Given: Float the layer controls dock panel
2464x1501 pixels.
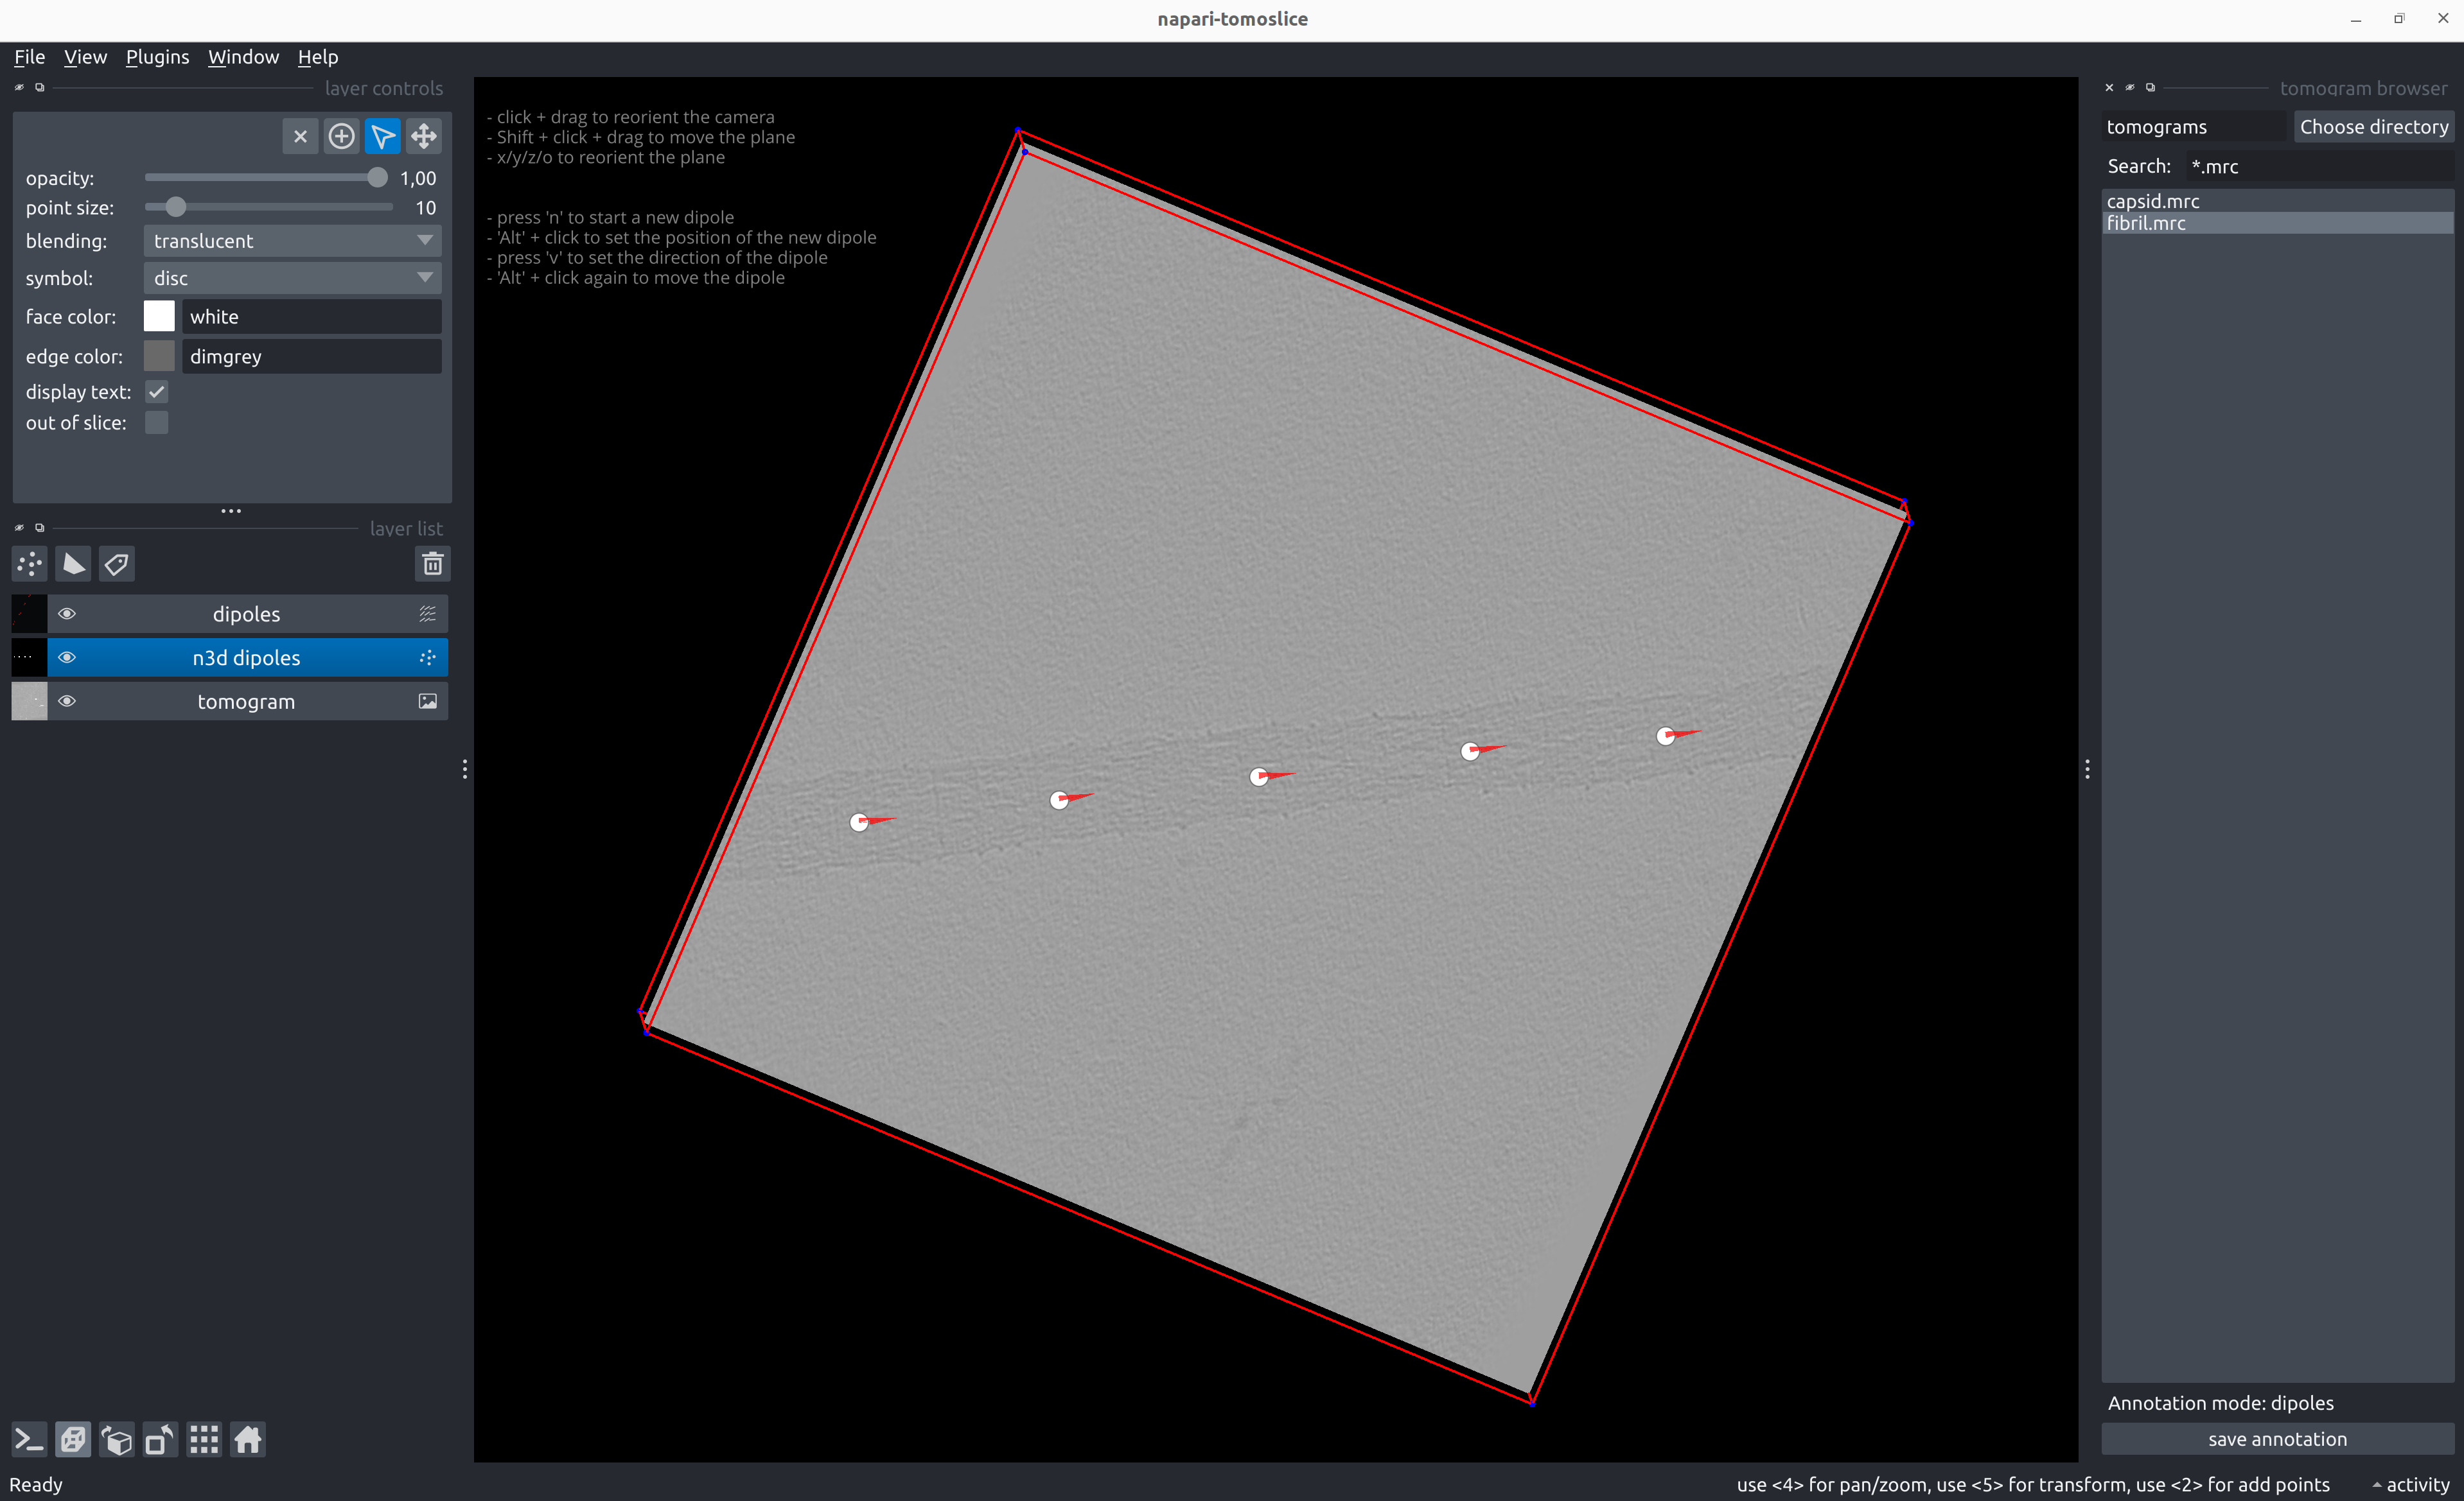Looking at the screenshot, I should pyautogui.click(x=40, y=88).
